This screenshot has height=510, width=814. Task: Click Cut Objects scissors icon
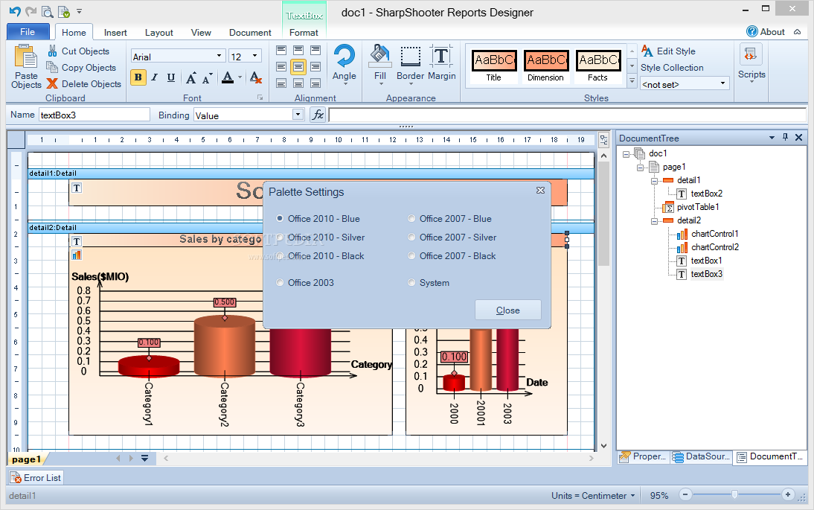coord(52,51)
